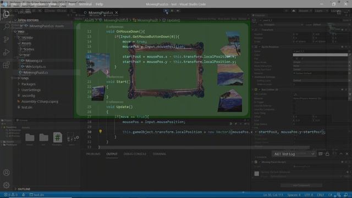Open the Manage gear in activity bar
352x198 pixels.
pyautogui.click(x=6, y=185)
